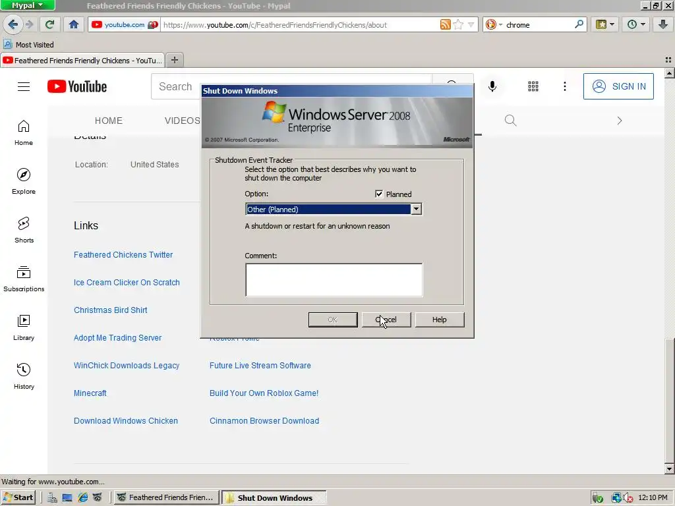The image size is (675, 506).
Task: Click the magnifier in browser search box
Action: [x=579, y=24]
